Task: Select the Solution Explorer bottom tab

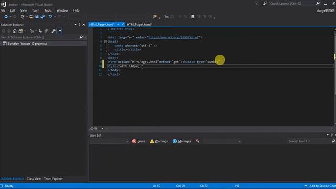Action: pos(12,178)
